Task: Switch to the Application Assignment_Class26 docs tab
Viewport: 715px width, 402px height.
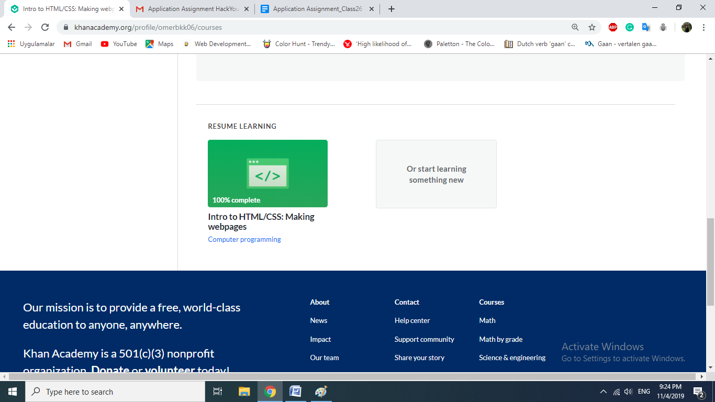Action: point(317,9)
